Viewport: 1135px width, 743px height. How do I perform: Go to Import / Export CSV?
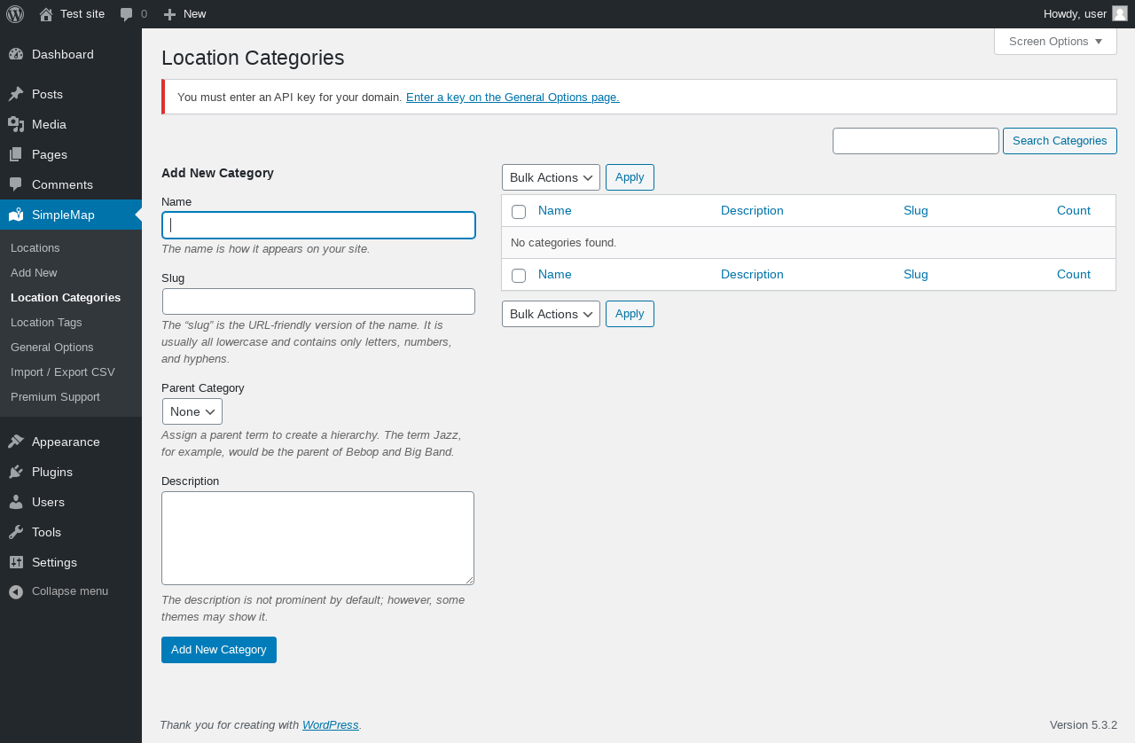click(63, 372)
